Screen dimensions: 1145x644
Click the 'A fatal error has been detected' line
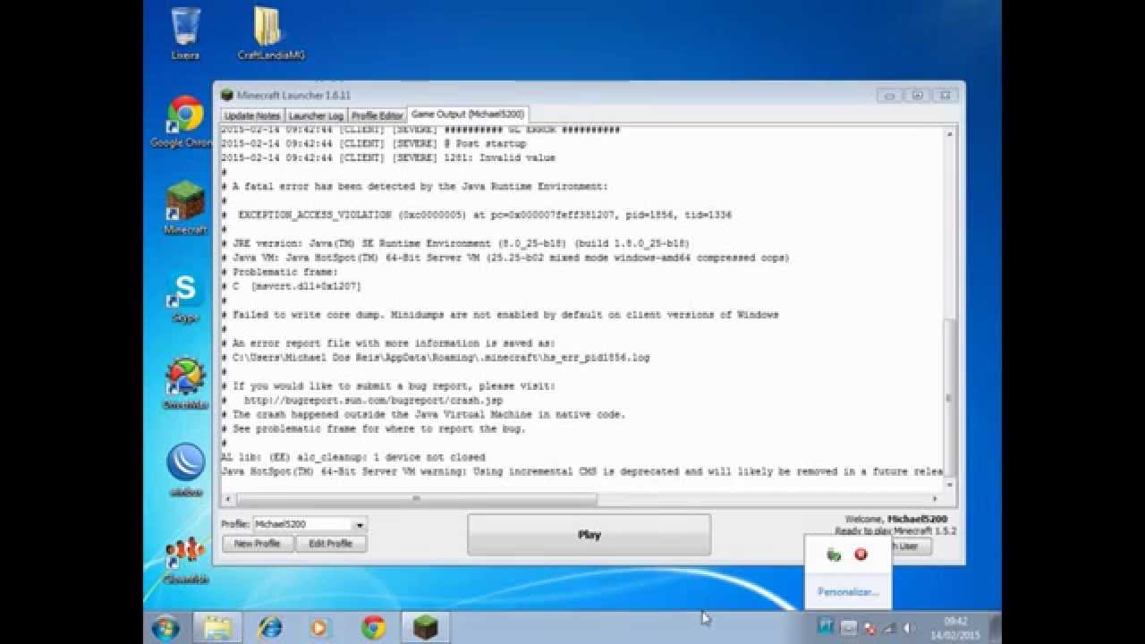(x=414, y=186)
